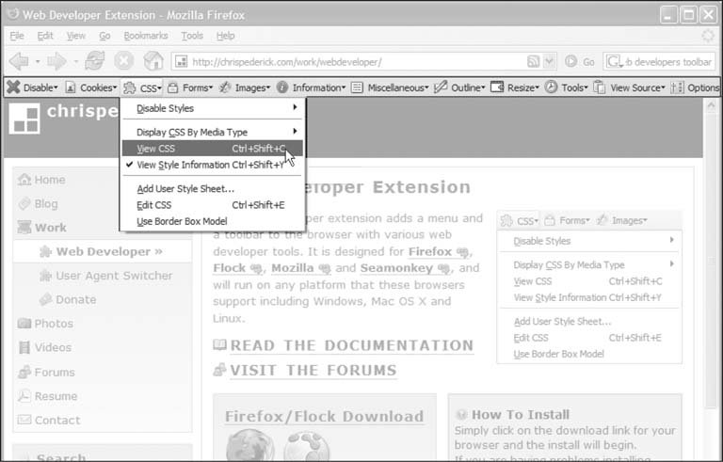The image size is (723, 462).
Task: Click the Outline pencil icon
Action: coord(441,87)
